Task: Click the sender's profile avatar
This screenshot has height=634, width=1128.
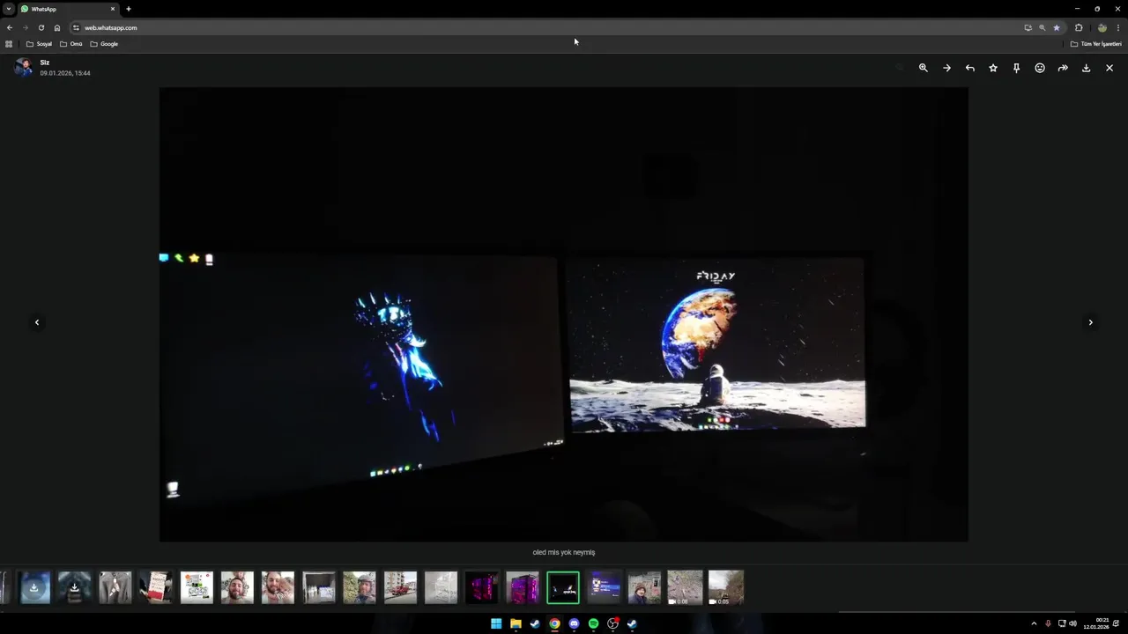Action: [23, 68]
